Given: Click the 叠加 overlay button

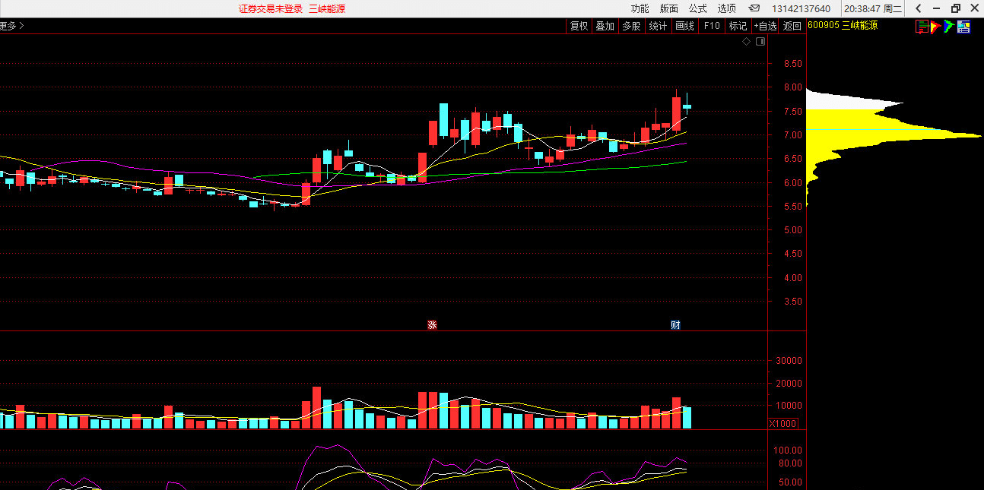Looking at the screenshot, I should pos(605,26).
